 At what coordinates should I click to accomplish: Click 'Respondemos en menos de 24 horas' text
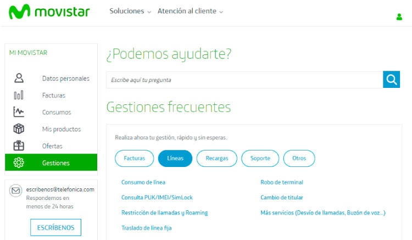point(49,202)
